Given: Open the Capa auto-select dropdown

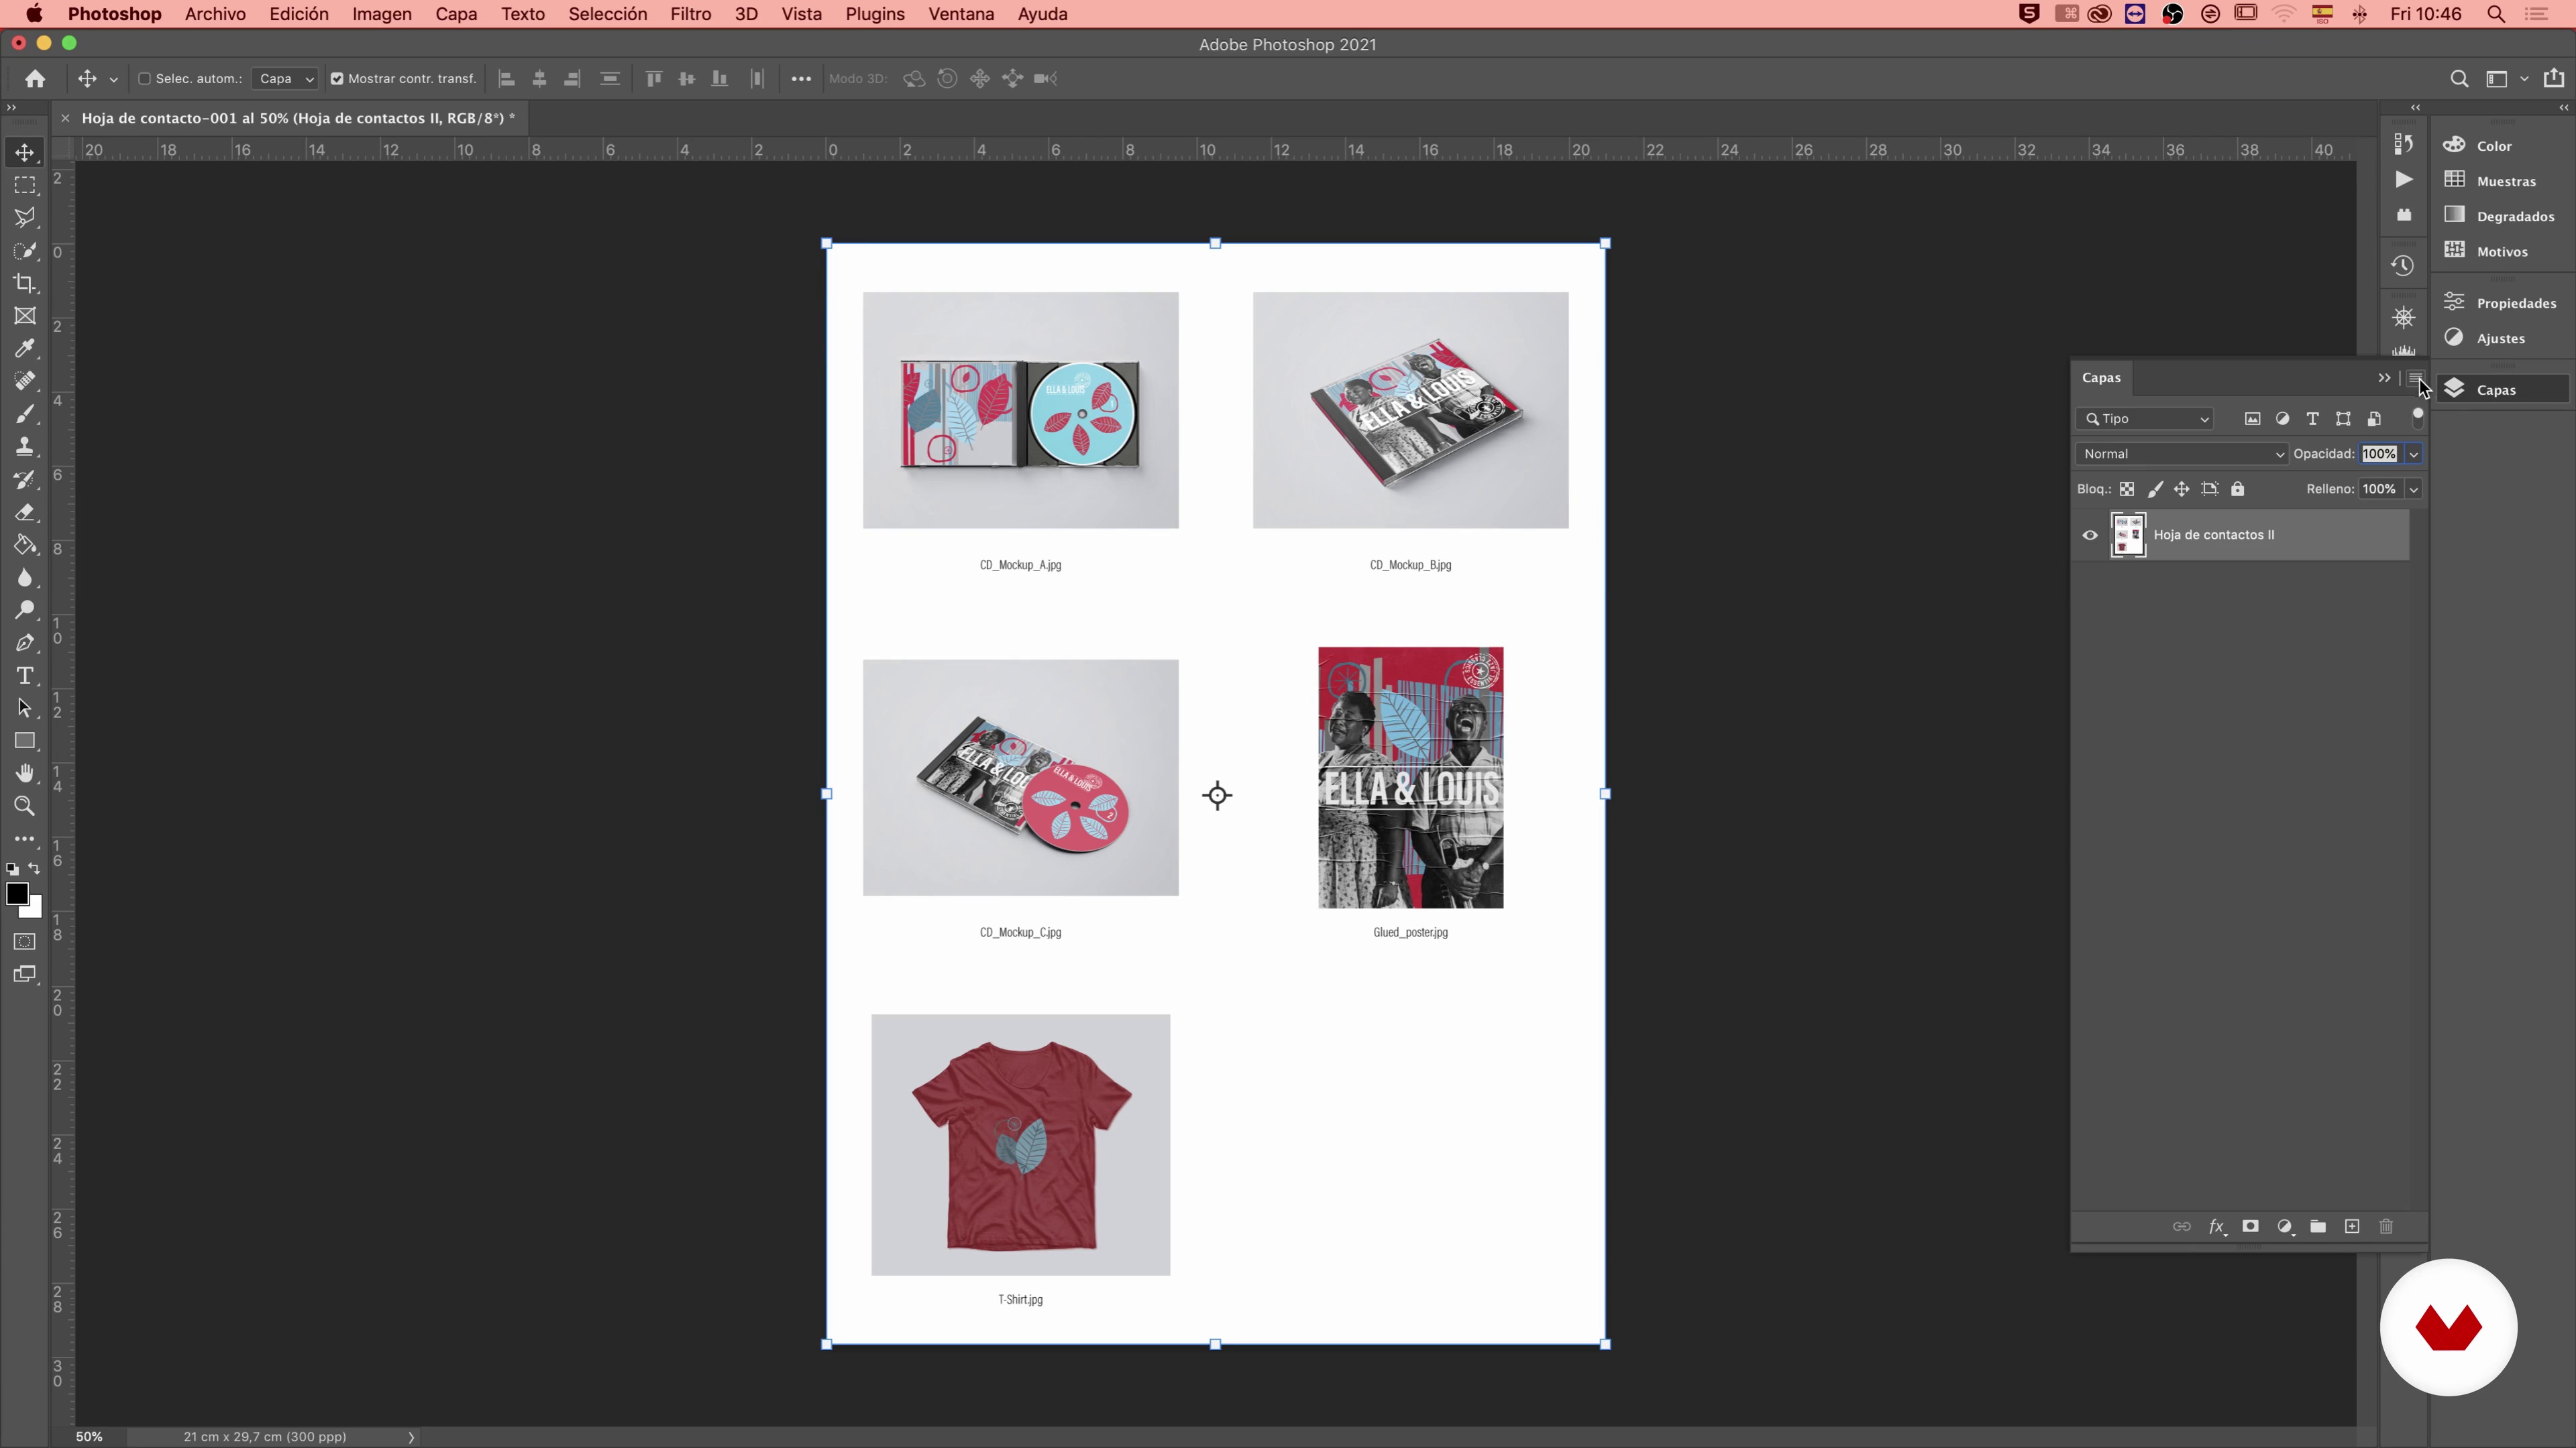Looking at the screenshot, I should tap(284, 79).
